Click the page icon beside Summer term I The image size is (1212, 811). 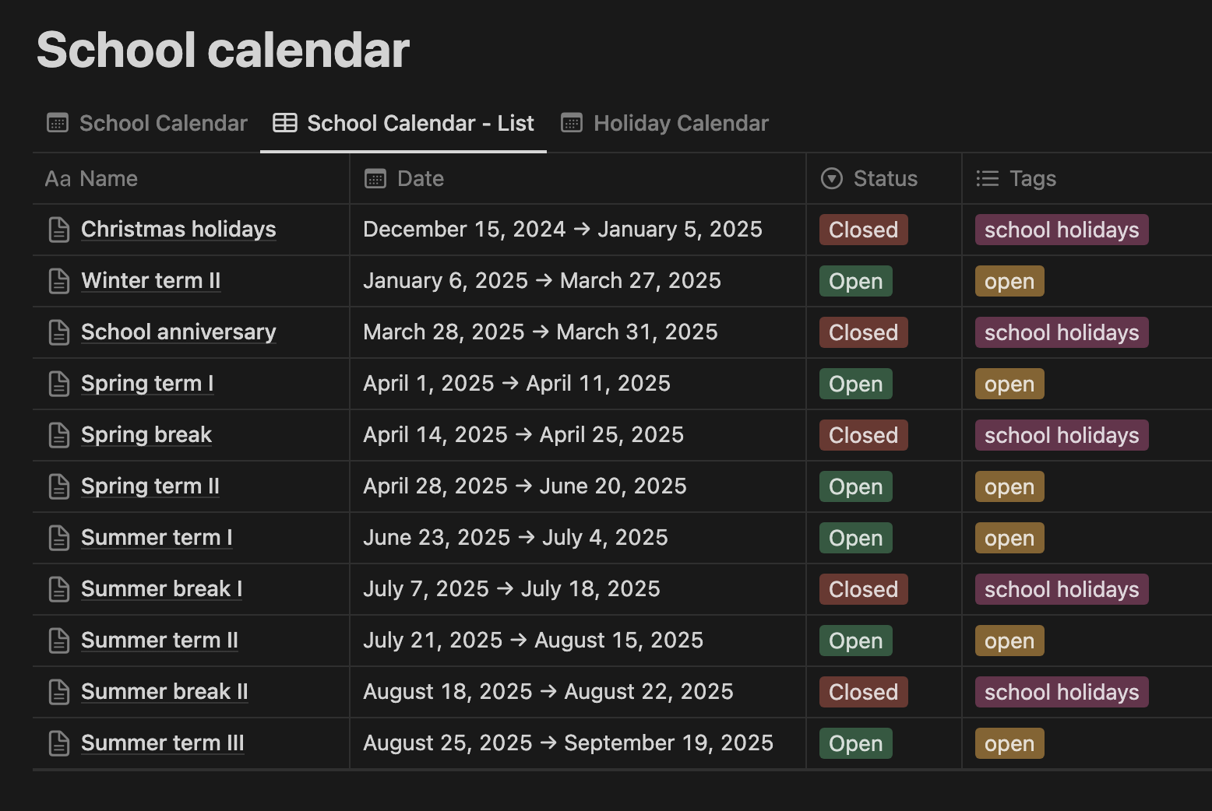pyautogui.click(x=59, y=538)
